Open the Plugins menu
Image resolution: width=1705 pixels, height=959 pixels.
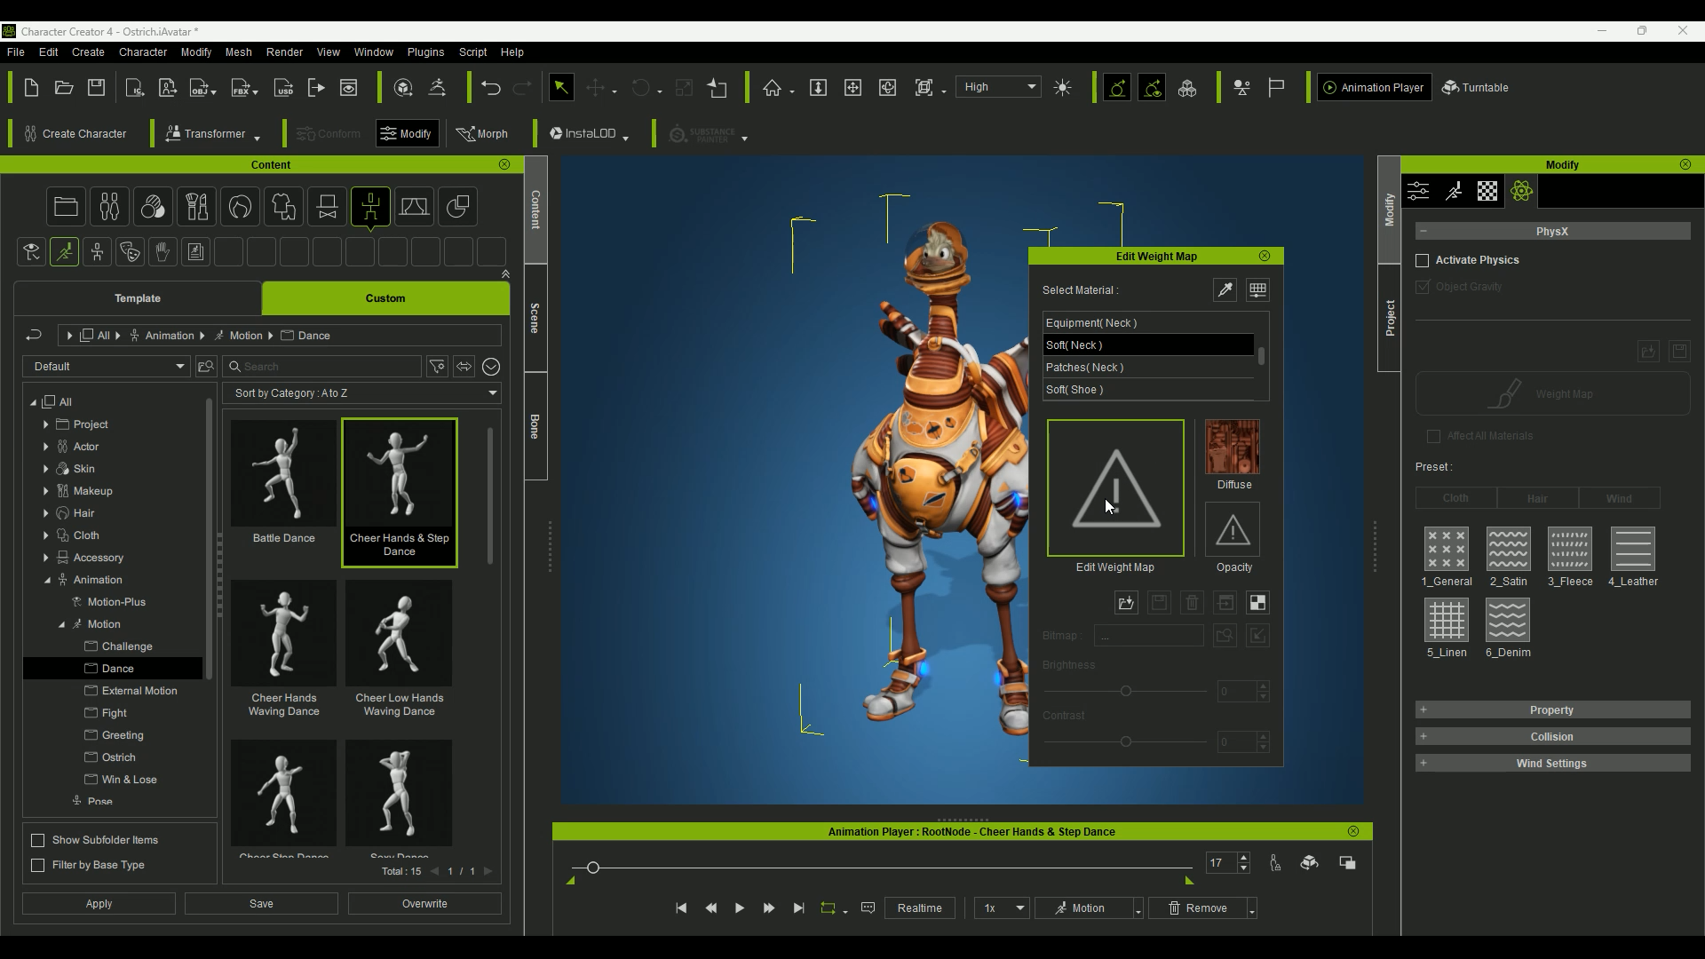coord(425,52)
